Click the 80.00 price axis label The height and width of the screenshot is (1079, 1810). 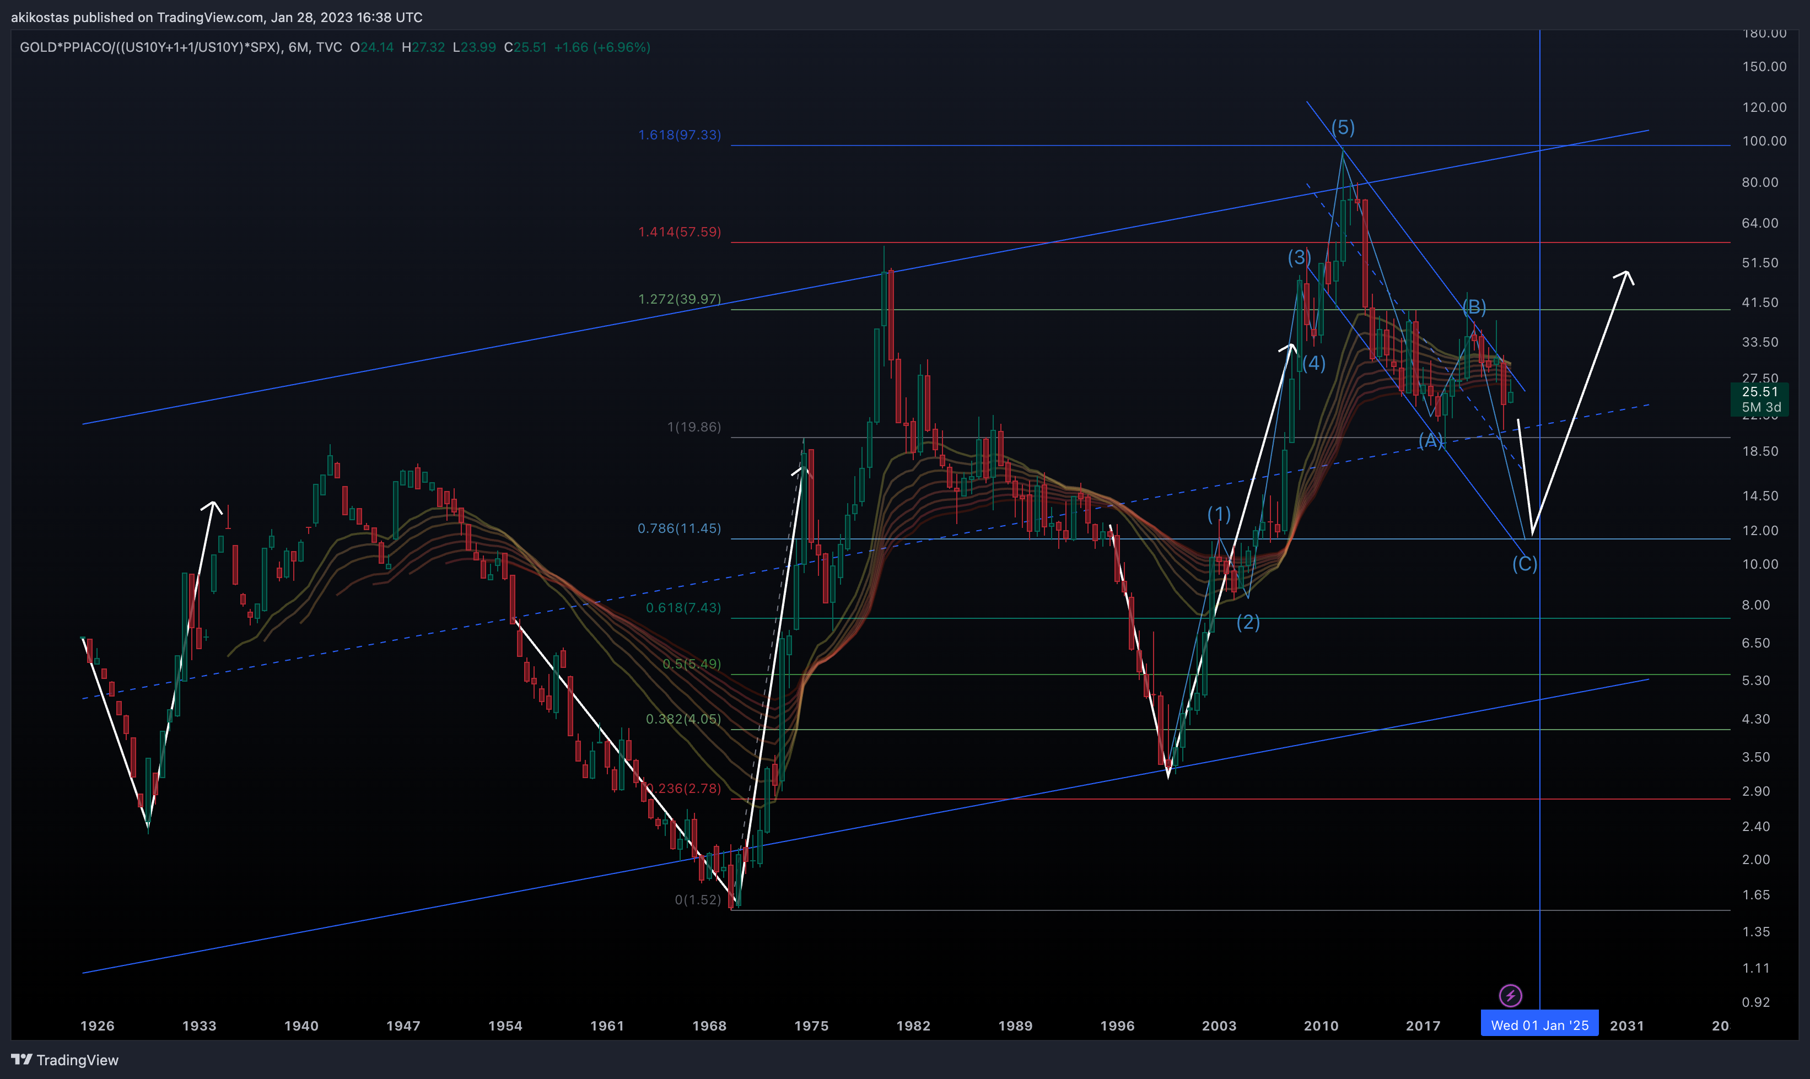1760,182
